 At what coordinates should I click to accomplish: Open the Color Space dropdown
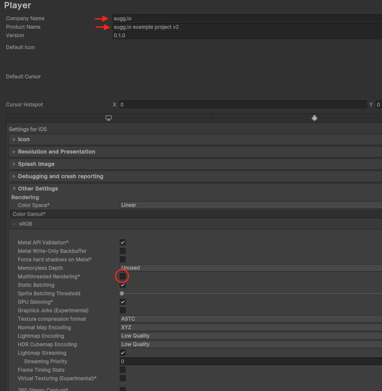(x=250, y=205)
